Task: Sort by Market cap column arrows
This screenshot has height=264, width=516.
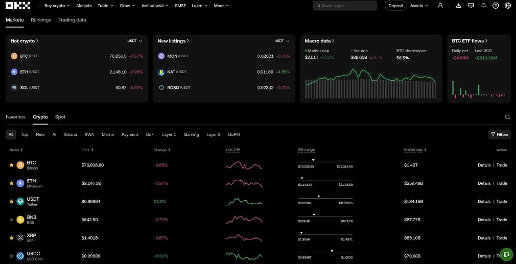Action: pyautogui.click(x=425, y=150)
